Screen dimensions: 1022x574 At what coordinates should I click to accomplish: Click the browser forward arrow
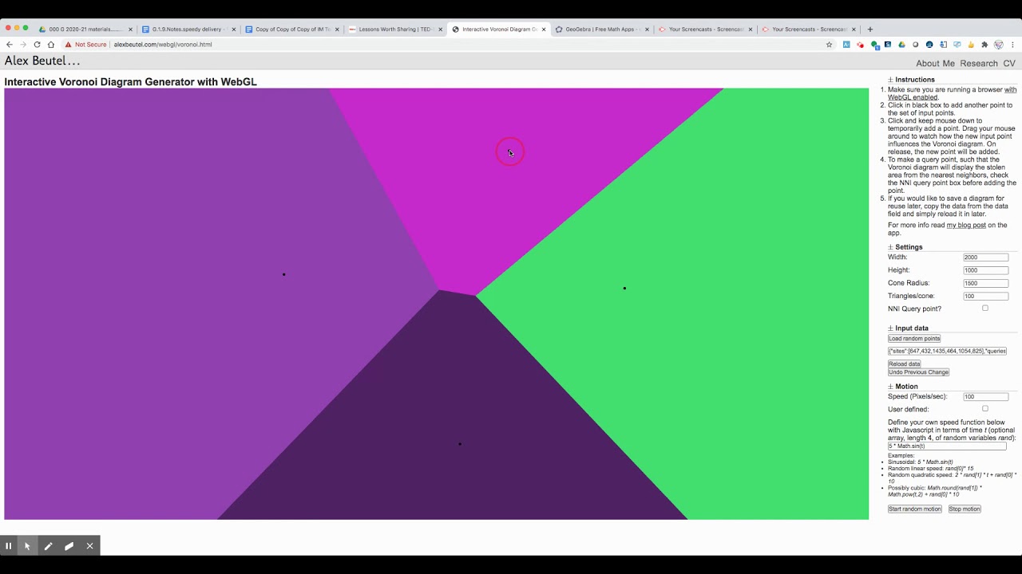click(22, 45)
